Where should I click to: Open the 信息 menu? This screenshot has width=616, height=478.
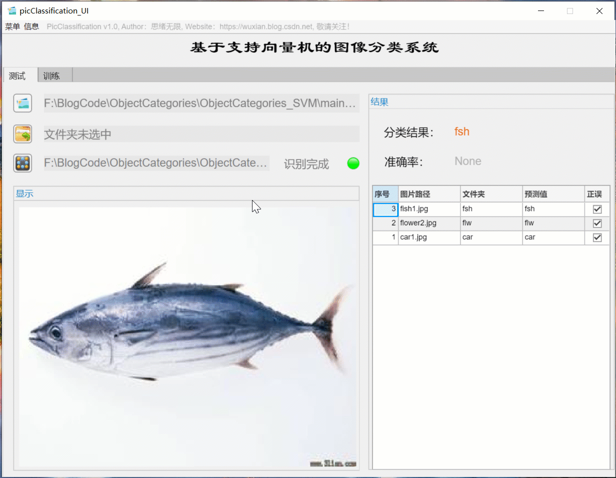tap(31, 26)
